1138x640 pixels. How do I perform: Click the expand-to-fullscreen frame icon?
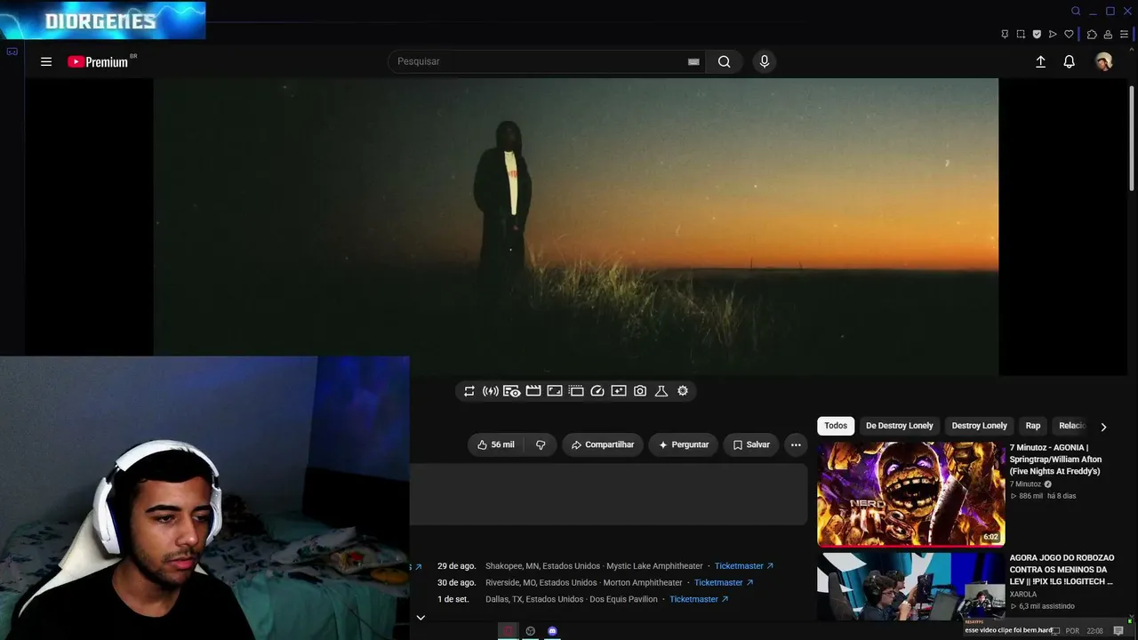(x=555, y=391)
